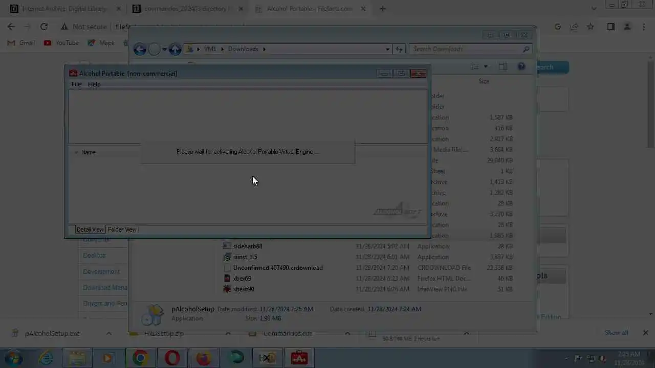This screenshot has height=368, width=655.
Task: Click the sidebarb88 file icon
Action: click(x=227, y=246)
